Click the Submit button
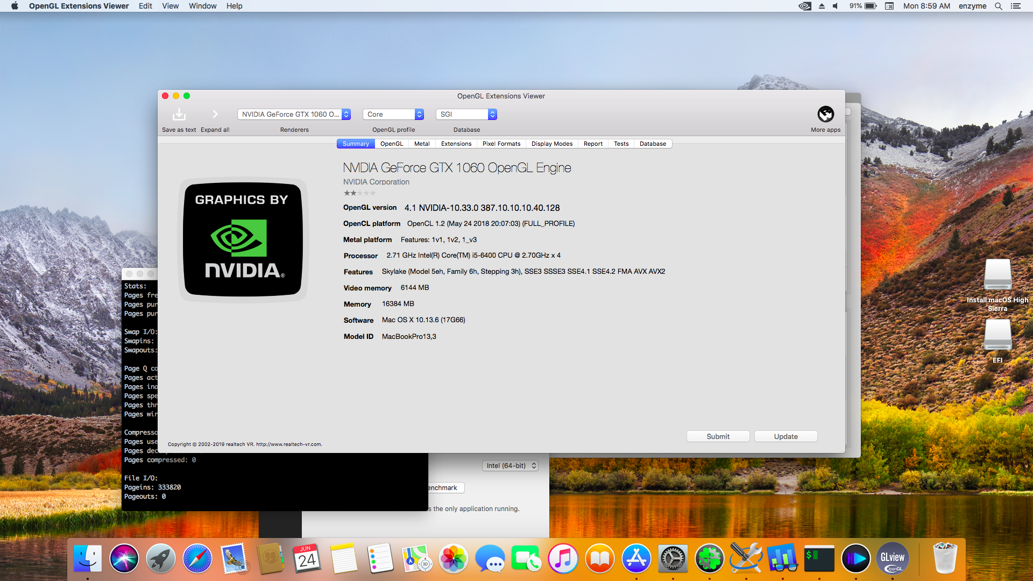 point(718,436)
